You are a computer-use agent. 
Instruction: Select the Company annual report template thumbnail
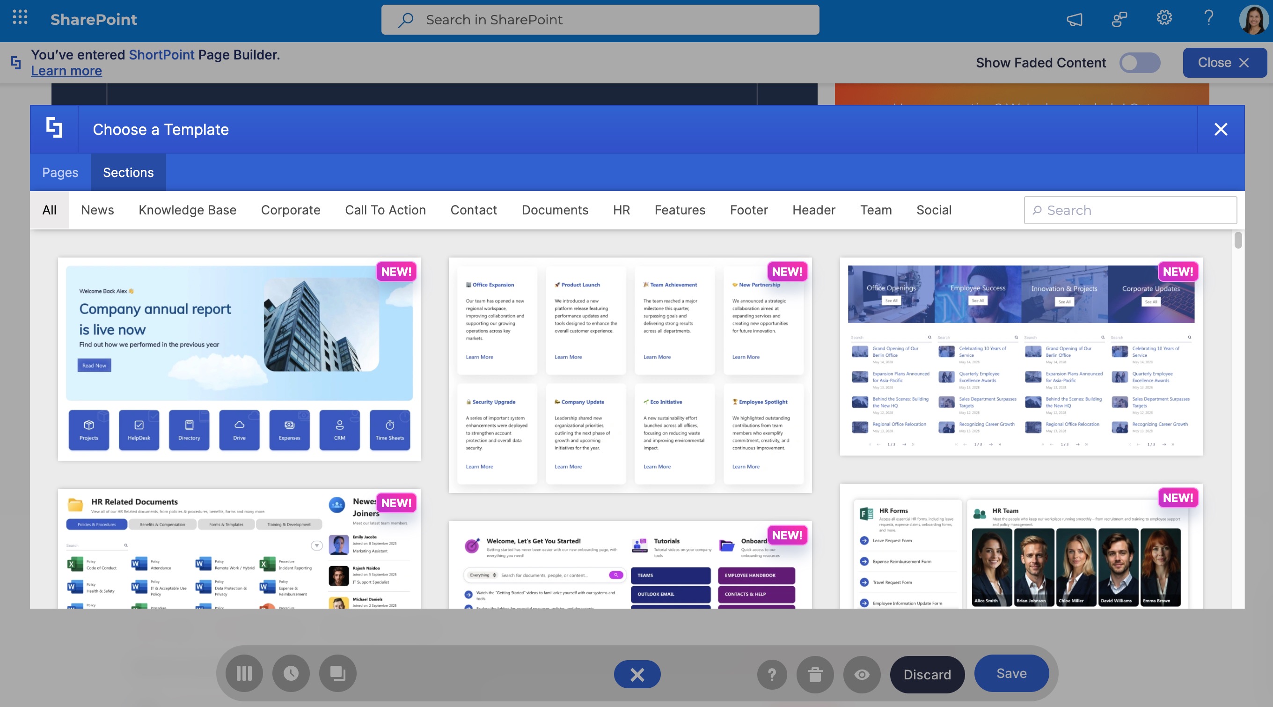click(239, 360)
